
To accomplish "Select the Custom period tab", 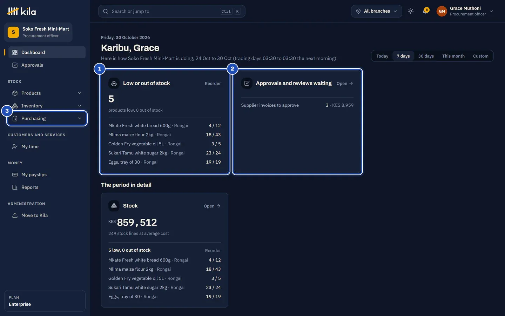I will (x=480, y=56).
